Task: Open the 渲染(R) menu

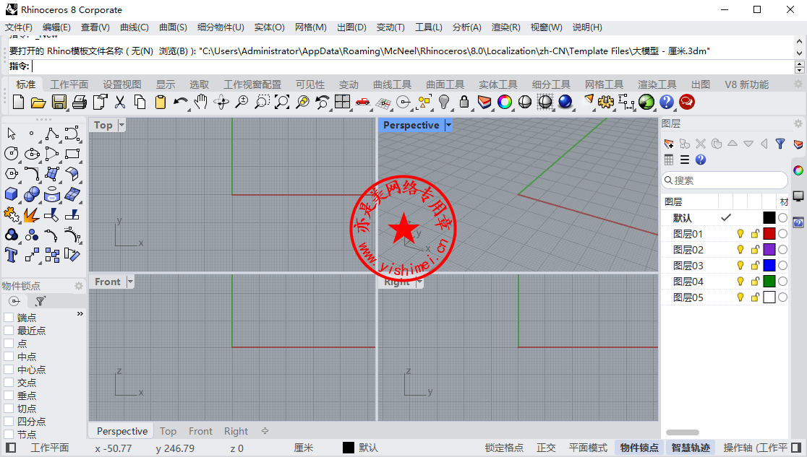Action: pyautogui.click(x=506, y=27)
